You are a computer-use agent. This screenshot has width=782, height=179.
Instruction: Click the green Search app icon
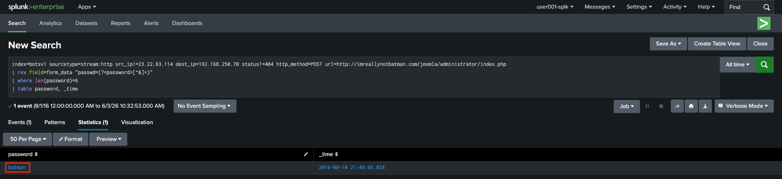(x=764, y=23)
